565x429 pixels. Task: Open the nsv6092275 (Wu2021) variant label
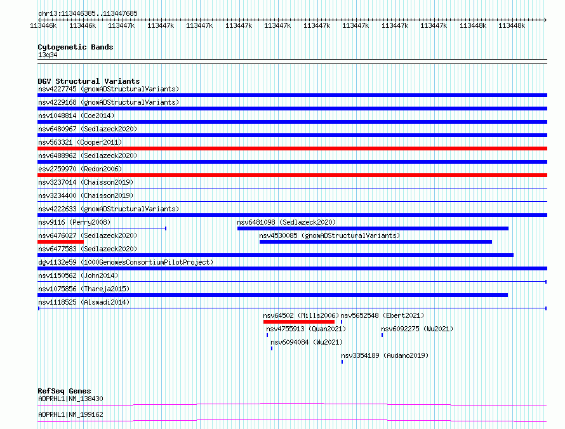417,329
